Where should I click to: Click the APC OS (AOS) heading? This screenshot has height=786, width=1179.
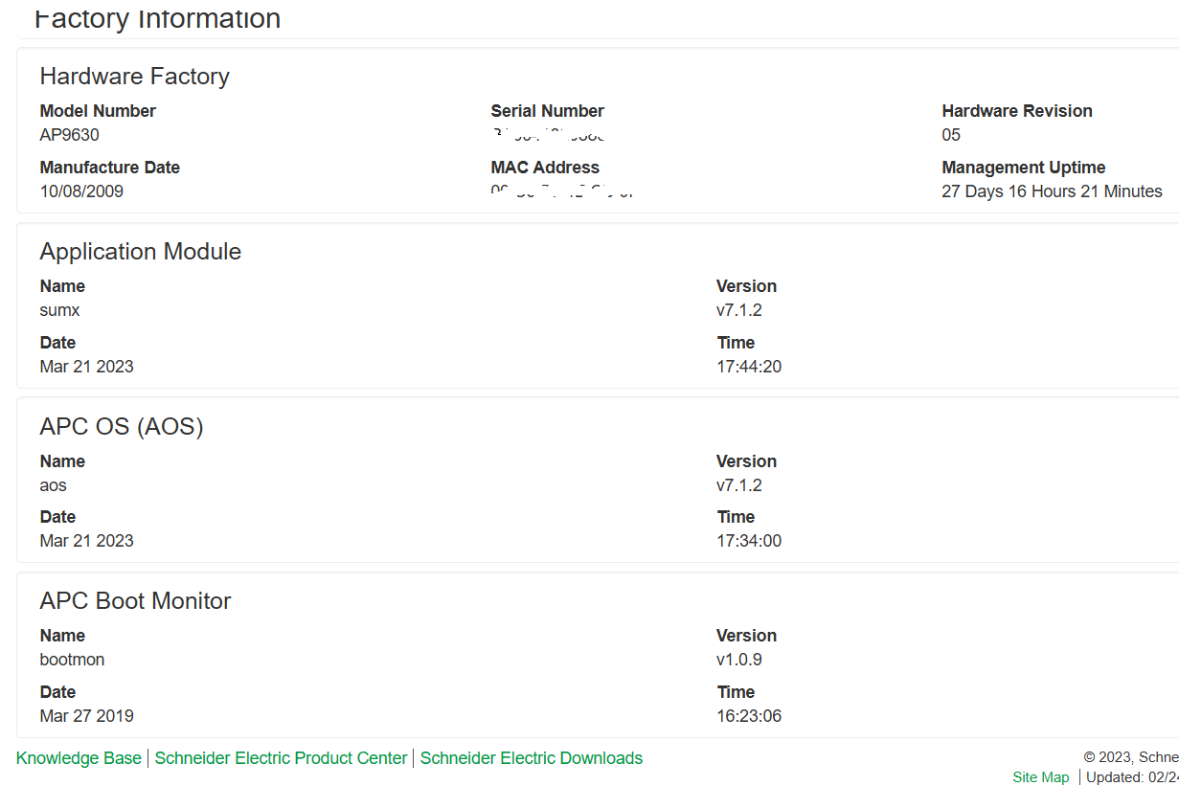tap(122, 427)
